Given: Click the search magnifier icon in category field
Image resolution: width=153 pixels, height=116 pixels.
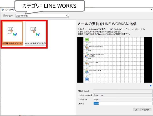Looking at the screenshot, I should [67, 16].
